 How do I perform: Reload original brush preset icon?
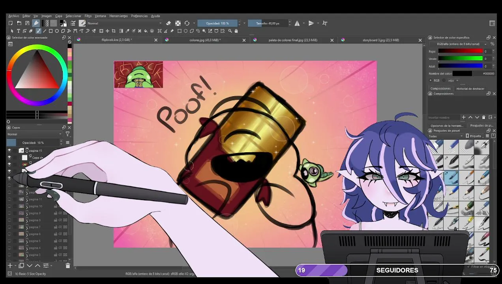(x=187, y=23)
